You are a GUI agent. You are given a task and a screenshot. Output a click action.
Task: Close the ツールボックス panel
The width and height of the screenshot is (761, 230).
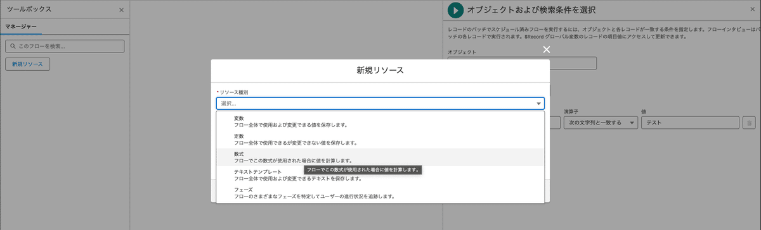[x=122, y=10]
